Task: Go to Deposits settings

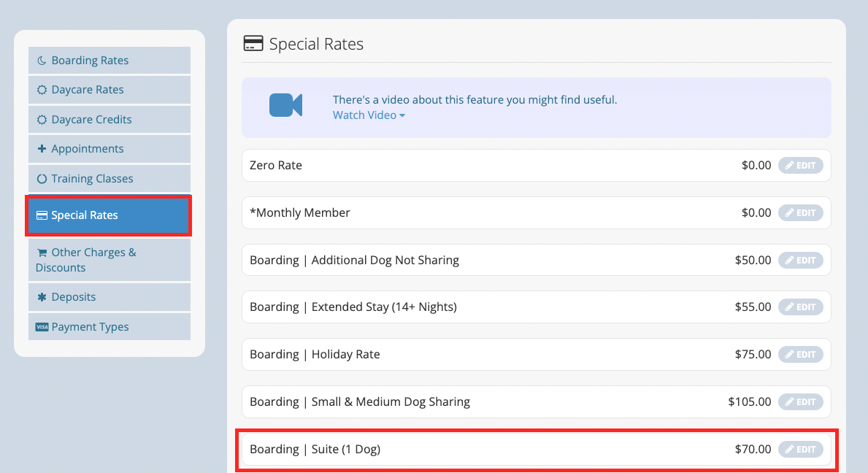Action: (x=109, y=297)
